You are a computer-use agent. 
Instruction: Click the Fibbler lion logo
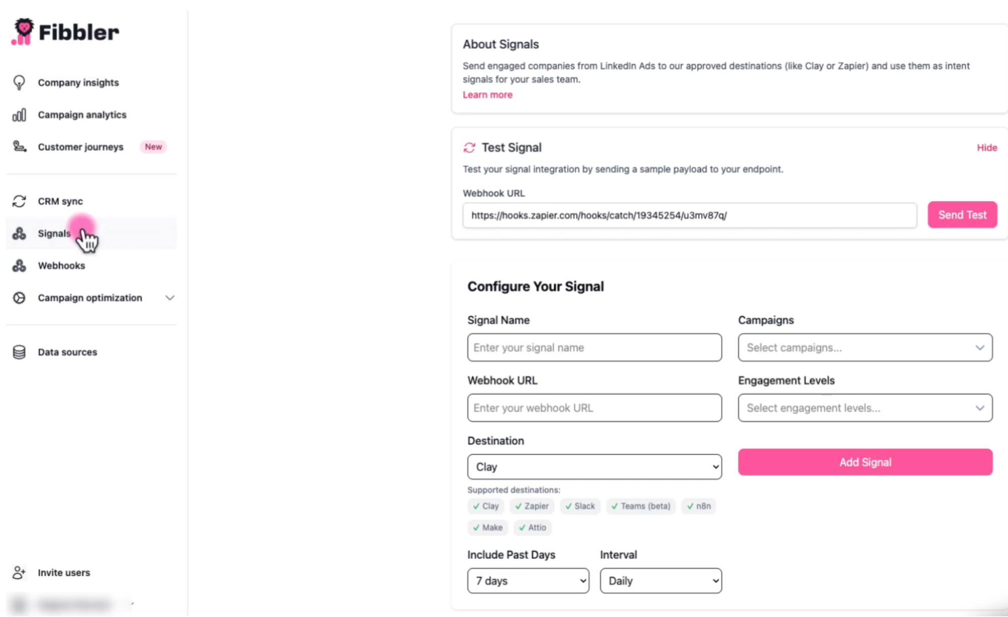click(x=22, y=31)
